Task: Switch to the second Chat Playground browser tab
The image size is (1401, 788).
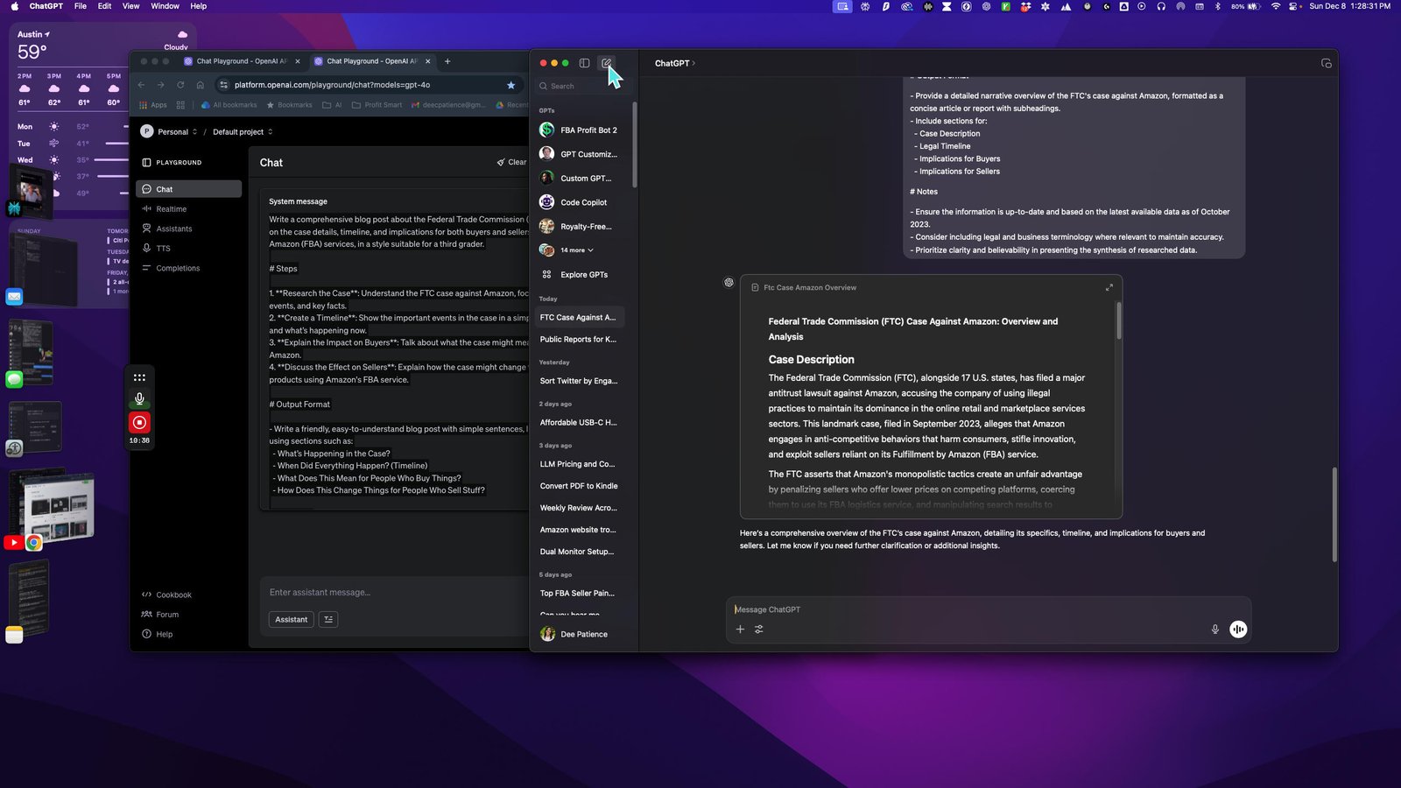Action: (x=371, y=61)
